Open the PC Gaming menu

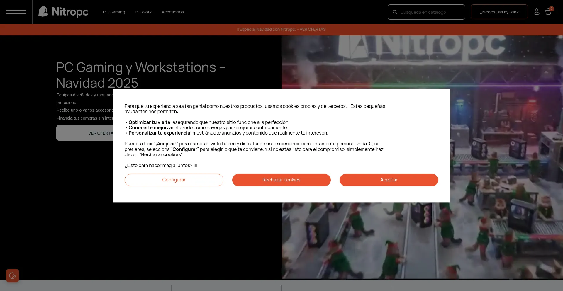[114, 12]
